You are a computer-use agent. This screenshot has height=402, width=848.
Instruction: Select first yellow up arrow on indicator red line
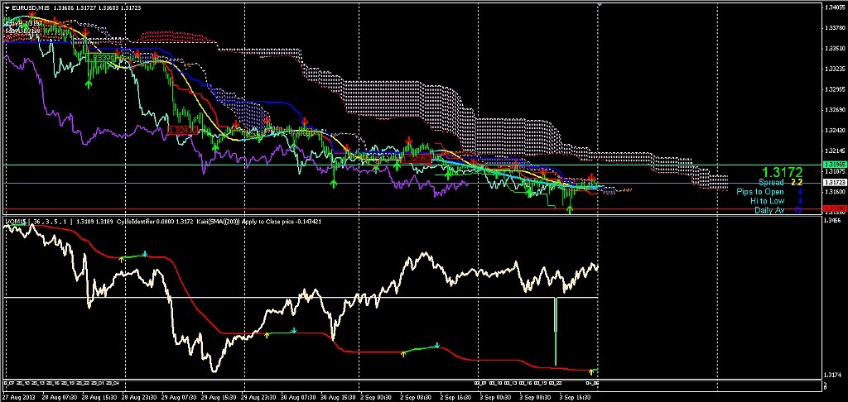[x=122, y=259]
